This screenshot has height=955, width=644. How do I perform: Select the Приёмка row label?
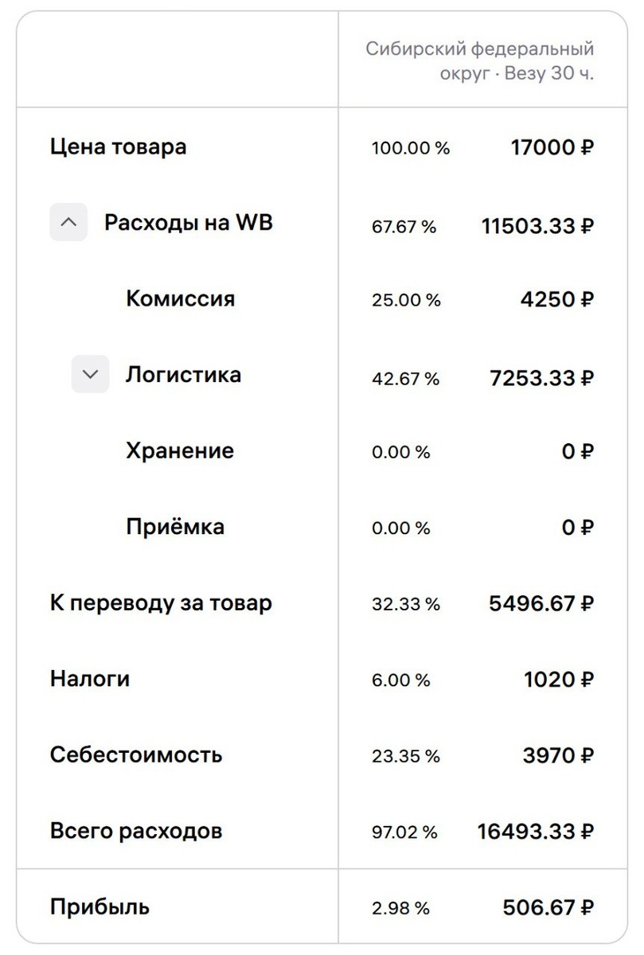pos(175,527)
